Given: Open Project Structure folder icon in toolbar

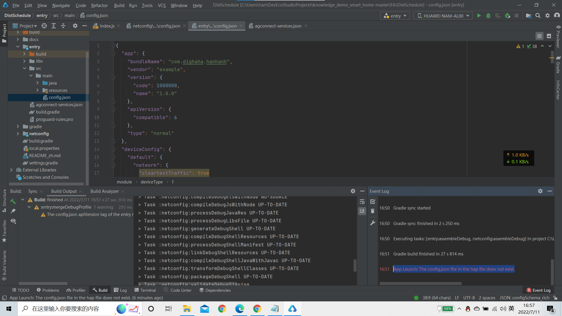Looking at the screenshot, I should click(528, 16).
